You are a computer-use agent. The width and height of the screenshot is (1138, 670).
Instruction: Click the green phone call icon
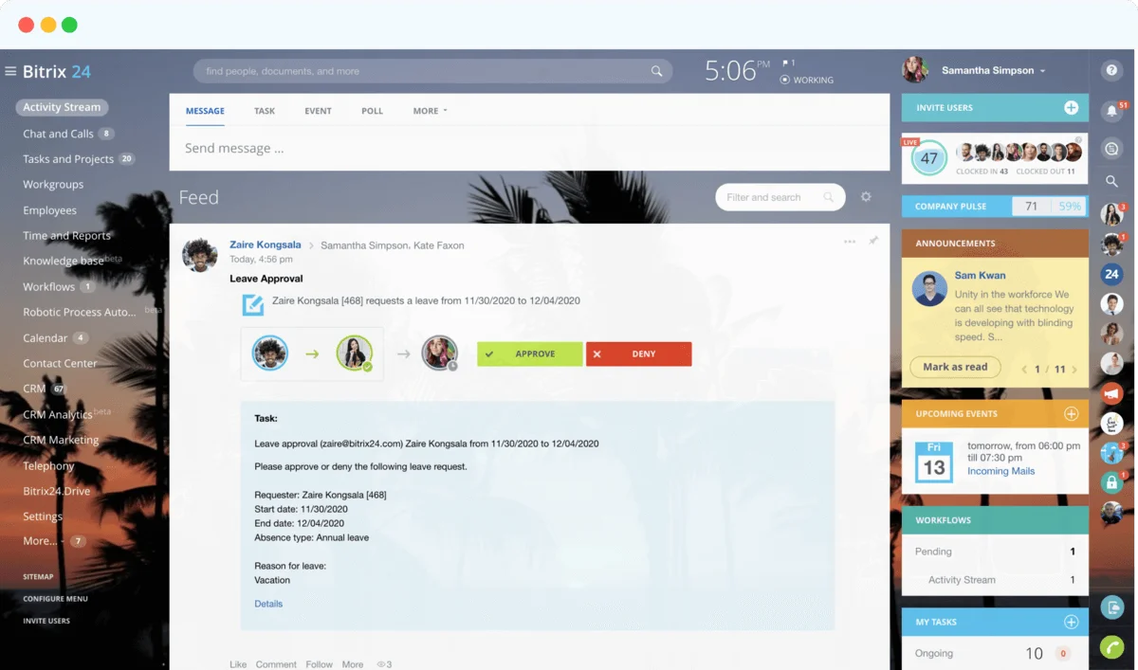(1111, 647)
